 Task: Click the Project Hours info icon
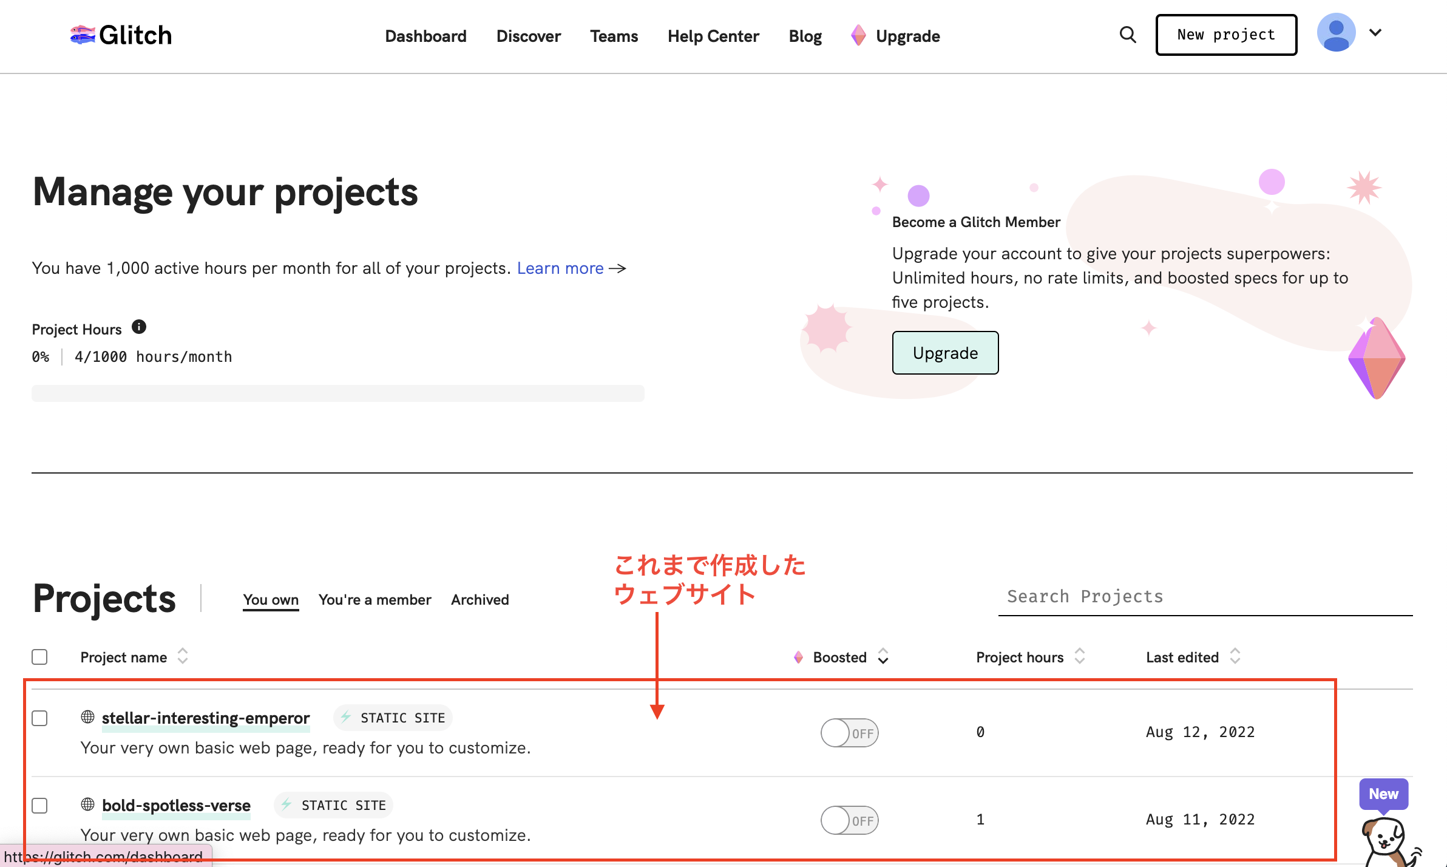coord(139,327)
